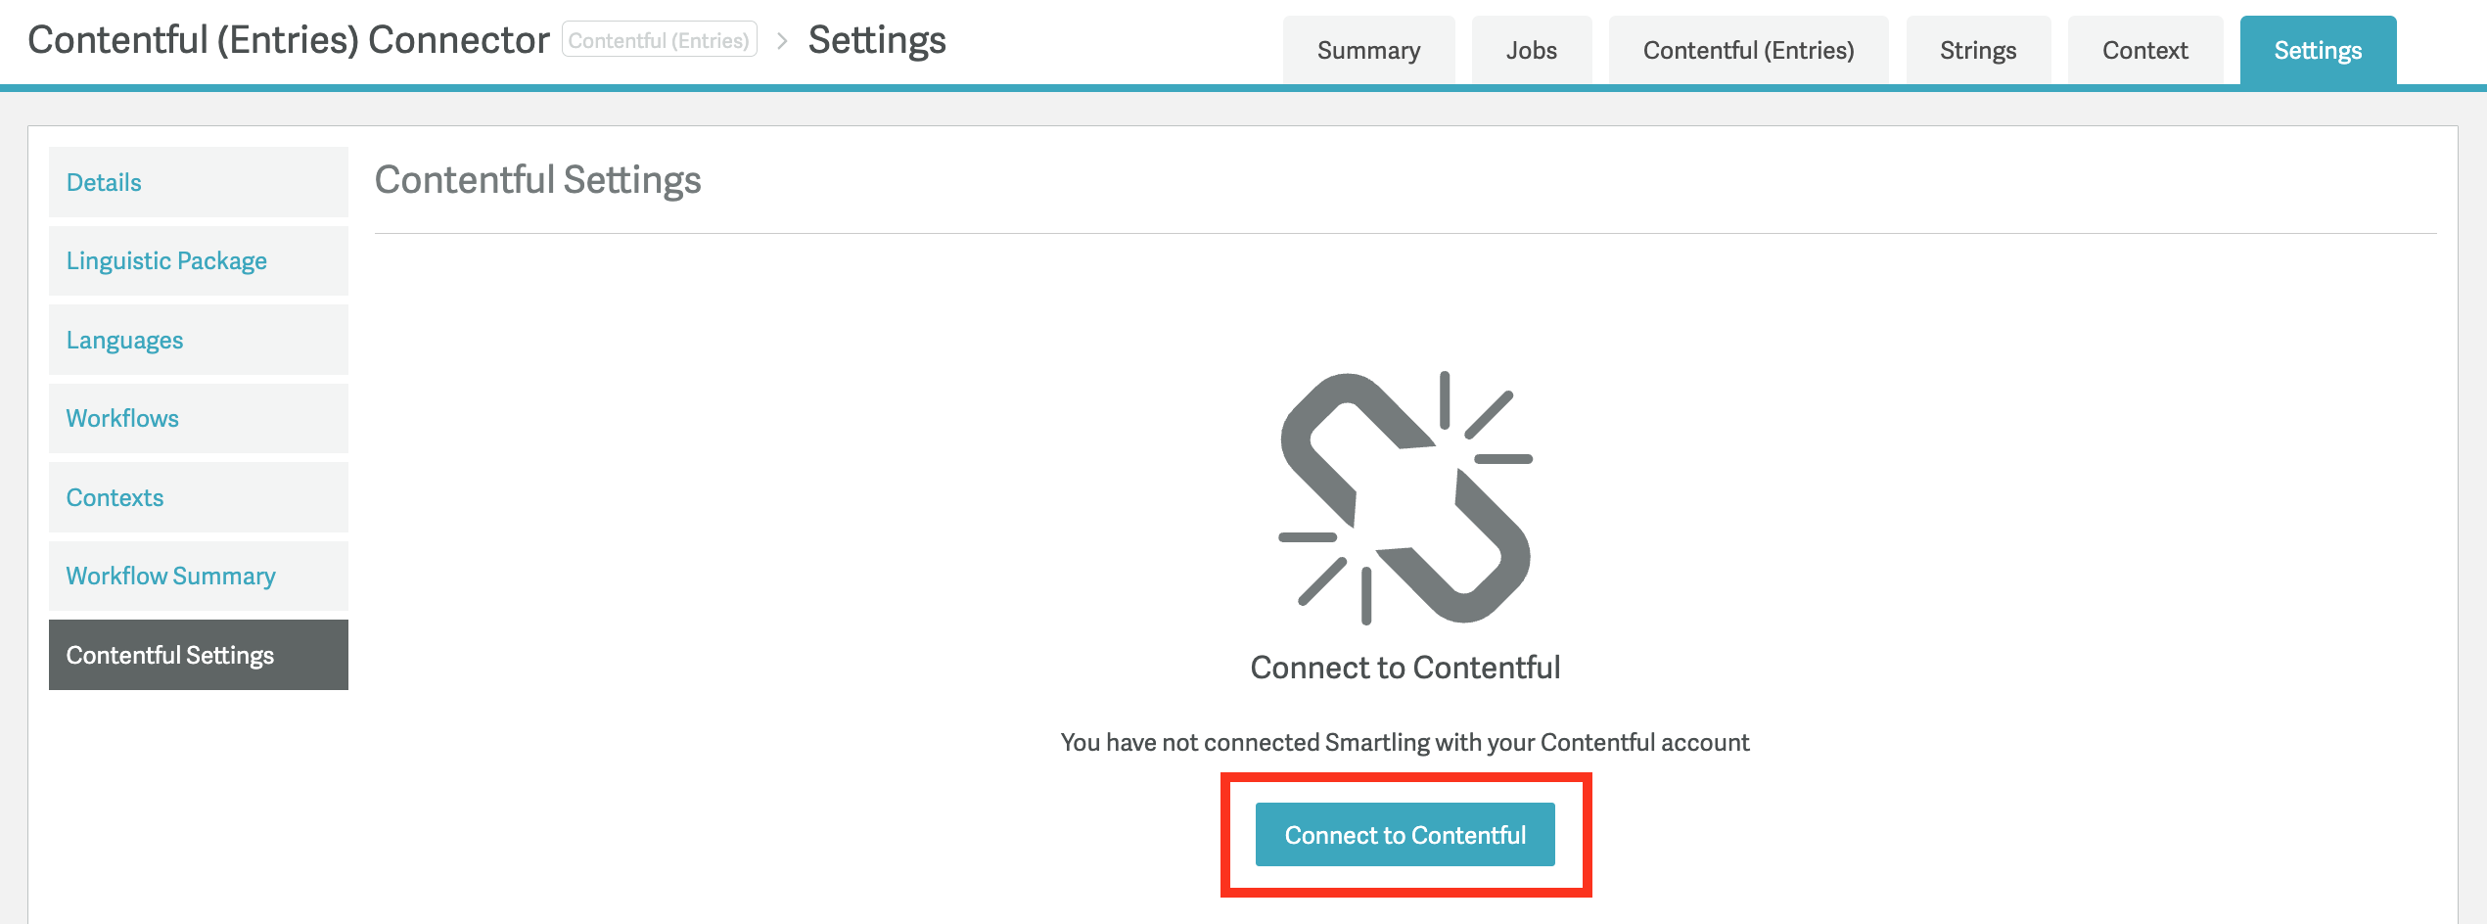Open the Context tab
This screenshot has height=924, width=2487.
tap(2143, 49)
